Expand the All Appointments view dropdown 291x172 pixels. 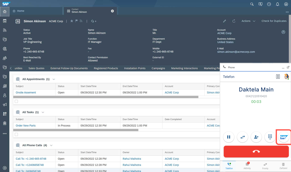tap(54, 79)
